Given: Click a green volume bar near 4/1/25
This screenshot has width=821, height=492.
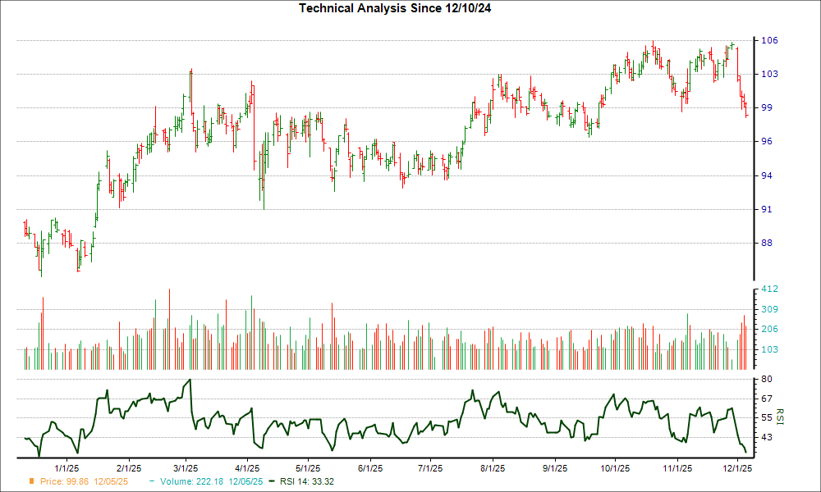Looking at the screenshot, I should click(x=252, y=336).
